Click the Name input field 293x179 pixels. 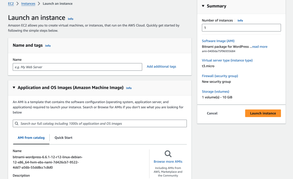coord(77,66)
